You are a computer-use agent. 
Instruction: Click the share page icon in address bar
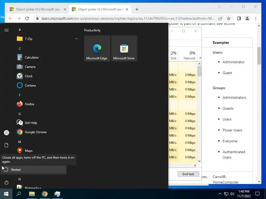tap(220, 18)
